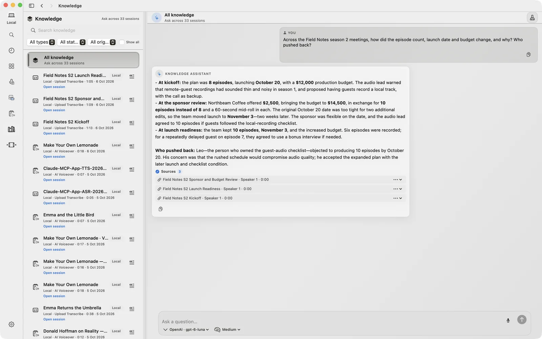
Task: Toggle the sidebar panel icon in title bar
Action: pyautogui.click(x=32, y=6)
